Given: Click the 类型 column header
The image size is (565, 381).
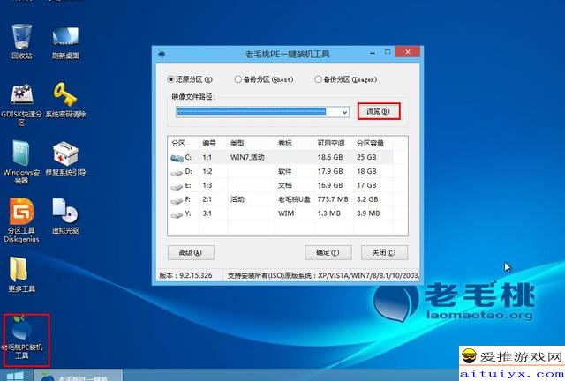Looking at the screenshot, I should click(x=237, y=144).
